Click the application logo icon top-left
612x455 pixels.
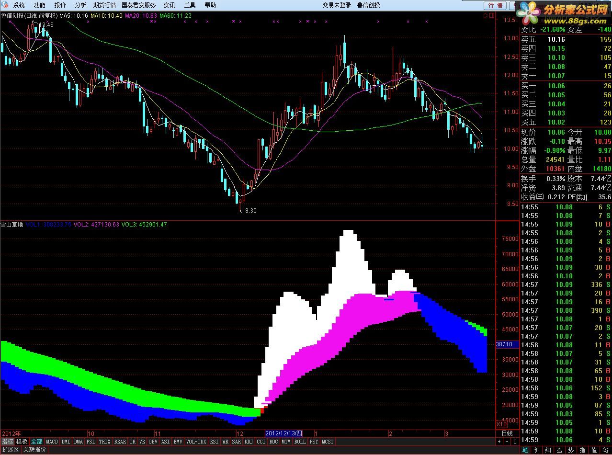tap(5, 5)
